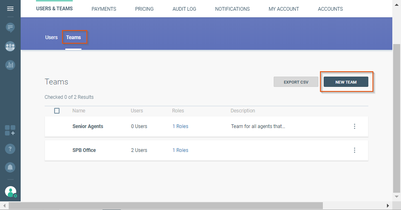Switch to the Users sub-tab

51,37
